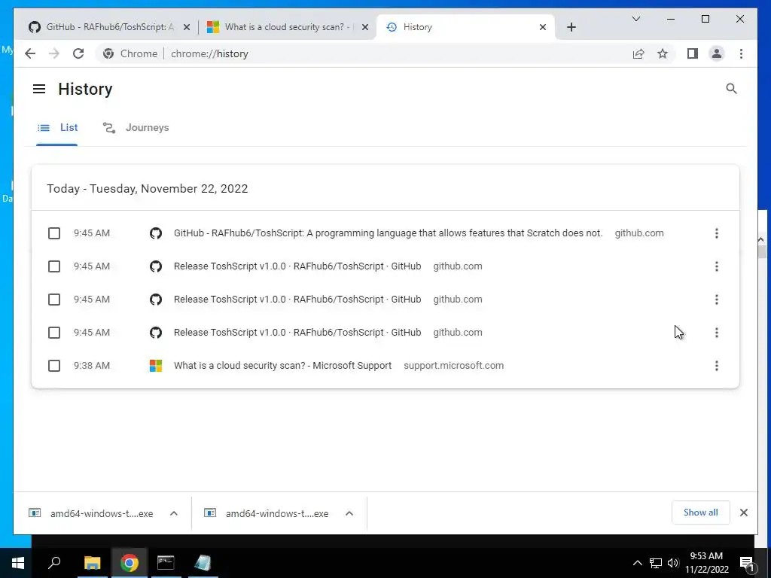This screenshot has height=578, width=771.
Task: Open the tab search dropdown arrow
Action: click(x=635, y=19)
